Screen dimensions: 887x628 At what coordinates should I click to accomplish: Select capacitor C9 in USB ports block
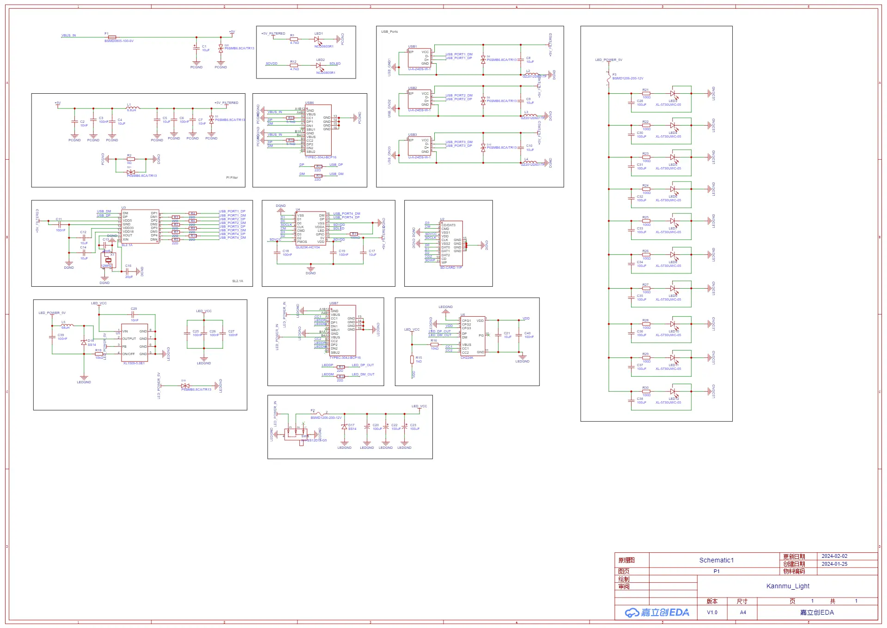point(521,101)
